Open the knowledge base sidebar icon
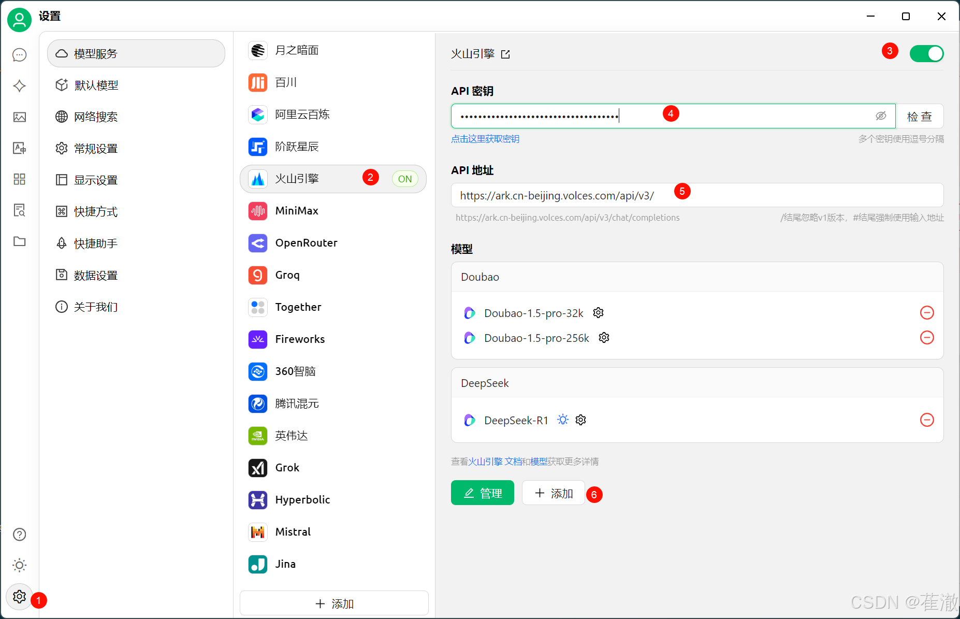The width and height of the screenshot is (960, 619). pos(20,210)
